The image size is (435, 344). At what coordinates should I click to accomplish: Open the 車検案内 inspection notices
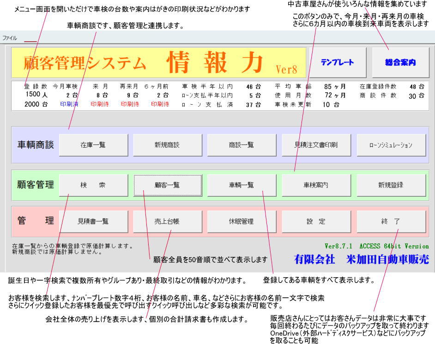[316, 185]
